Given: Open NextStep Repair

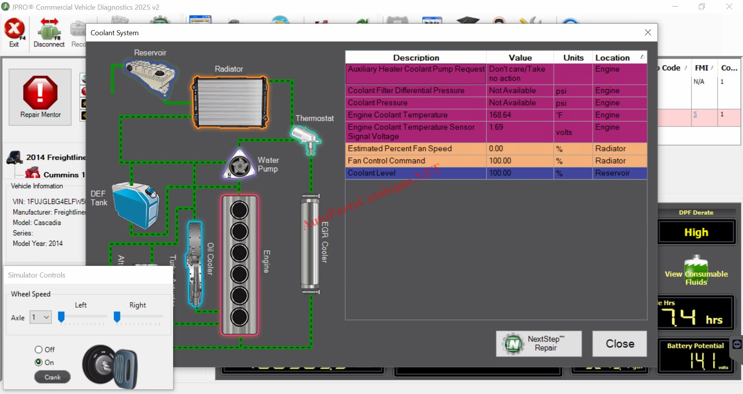Looking at the screenshot, I should coord(539,343).
